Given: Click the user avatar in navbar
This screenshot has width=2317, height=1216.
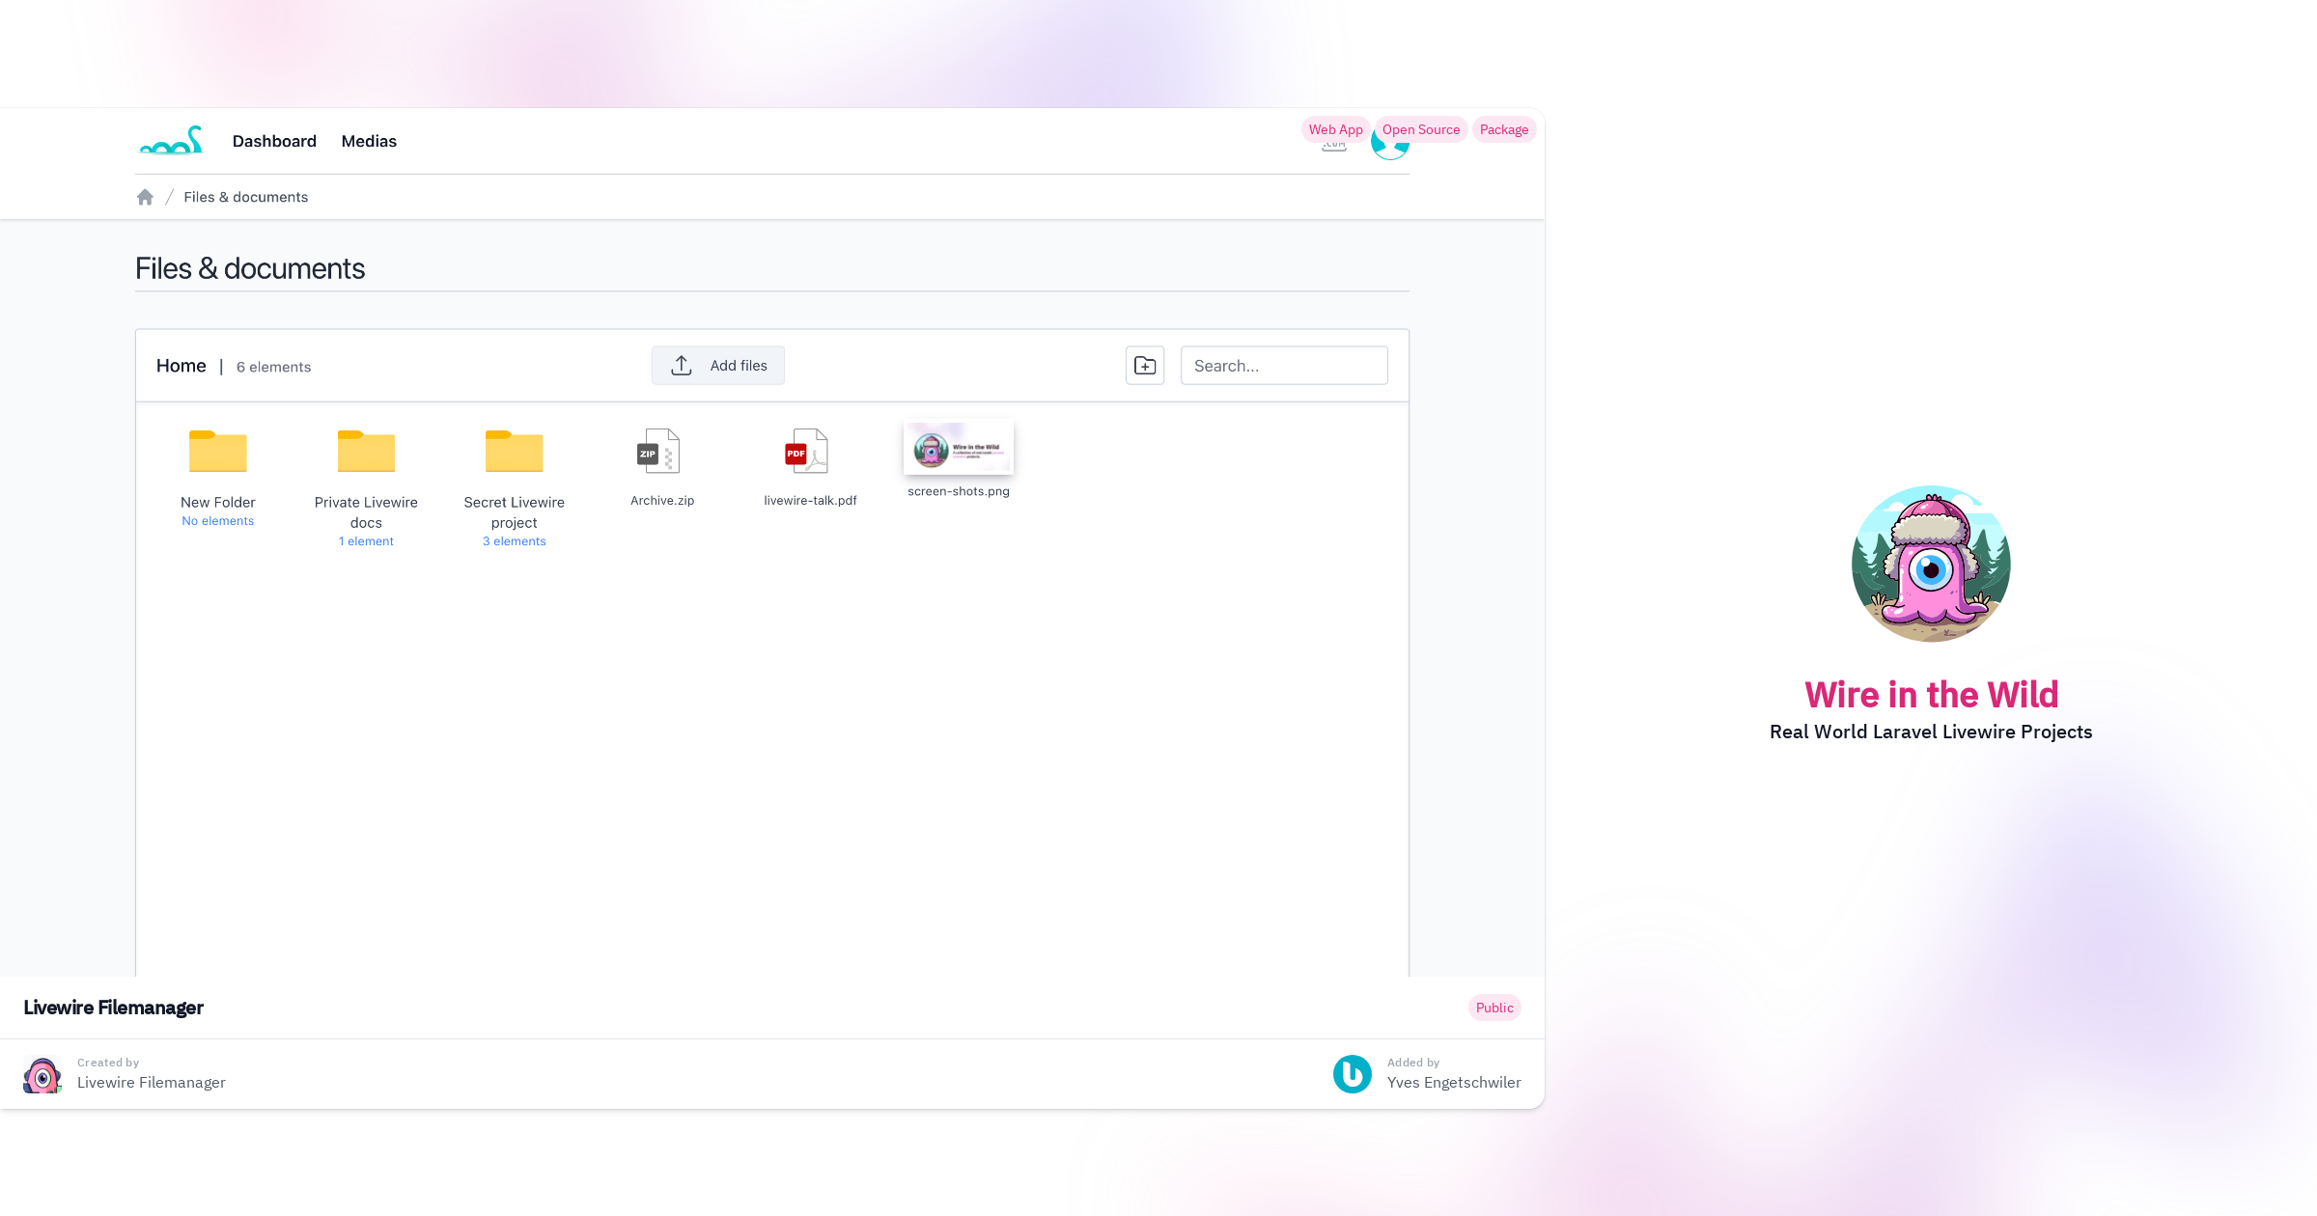Looking at the screenshot, I should (1390, 150).
